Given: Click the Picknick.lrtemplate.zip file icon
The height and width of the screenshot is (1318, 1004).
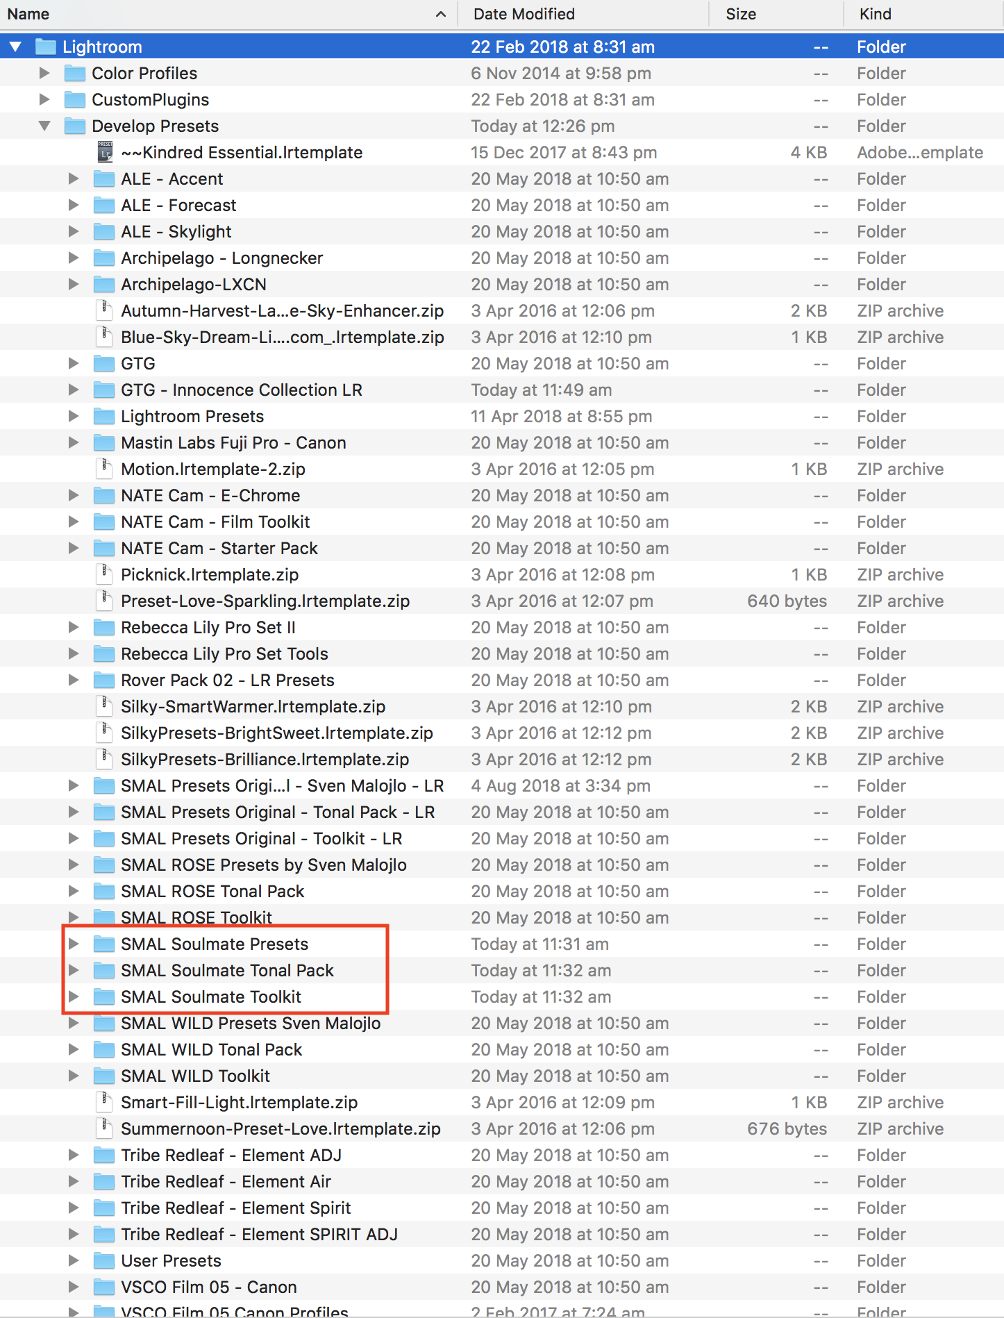Looking at the screenshot, I should [x=104, y=574].
